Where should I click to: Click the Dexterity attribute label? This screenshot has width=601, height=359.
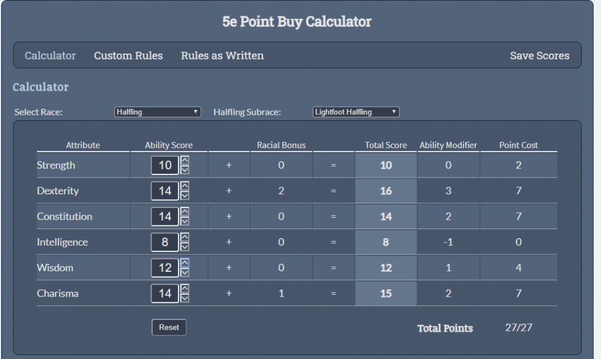point(58,191)
